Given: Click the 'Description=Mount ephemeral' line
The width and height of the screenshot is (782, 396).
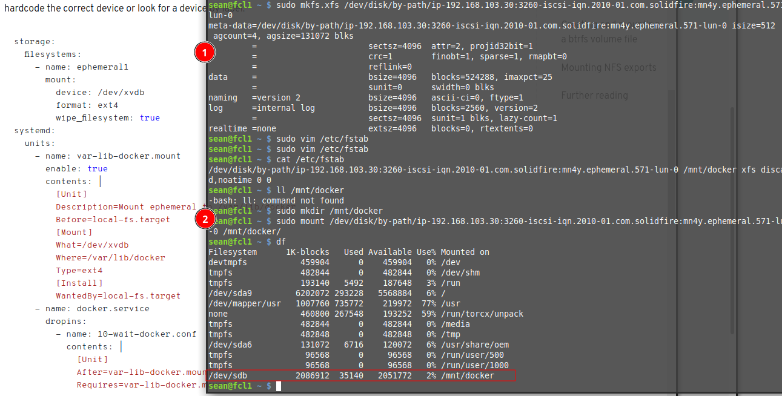Looking at the screenshot, I should 126,207.
